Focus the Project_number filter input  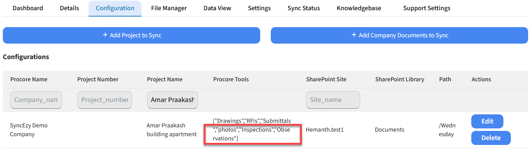(x=104, y=100)
